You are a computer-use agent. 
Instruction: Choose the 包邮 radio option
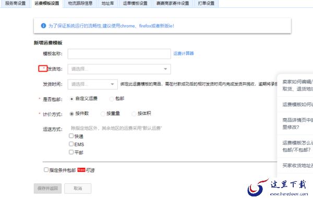112,99
